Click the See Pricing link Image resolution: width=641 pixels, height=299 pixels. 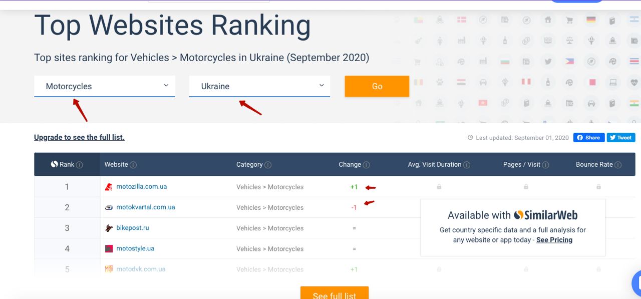tap(554, 240)
